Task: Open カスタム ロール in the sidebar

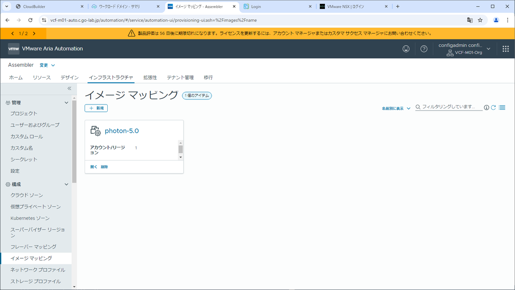Action: click(x=27, y=137)
